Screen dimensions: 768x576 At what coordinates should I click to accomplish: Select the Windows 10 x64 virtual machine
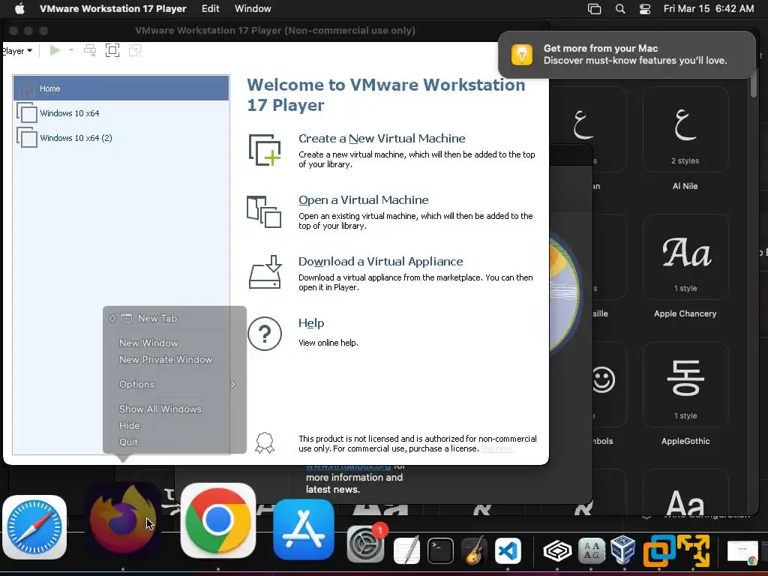pyautogui.click(x=121, y=113)
